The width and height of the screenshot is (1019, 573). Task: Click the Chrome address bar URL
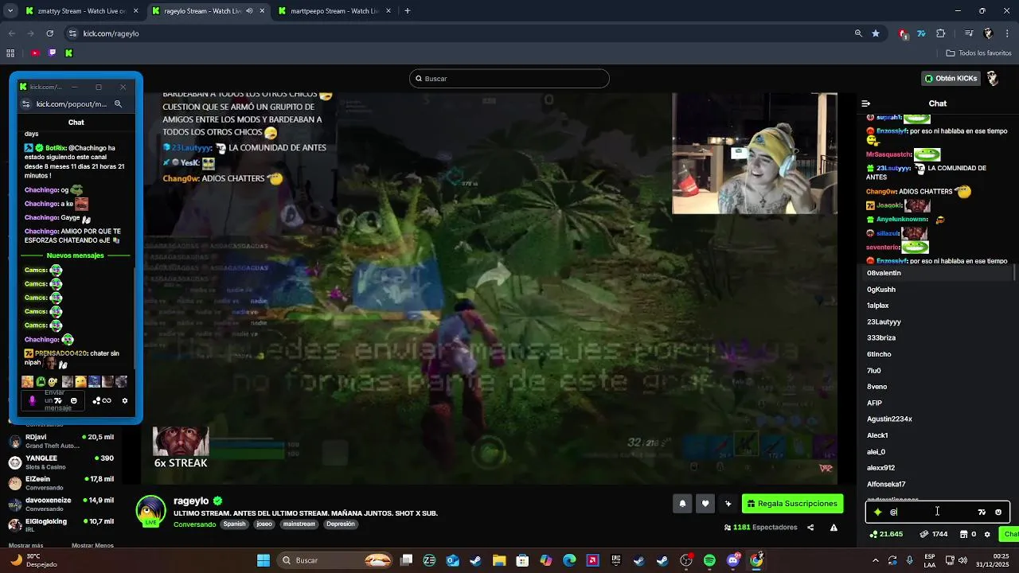pyautogui.click(x=111, y=33)
